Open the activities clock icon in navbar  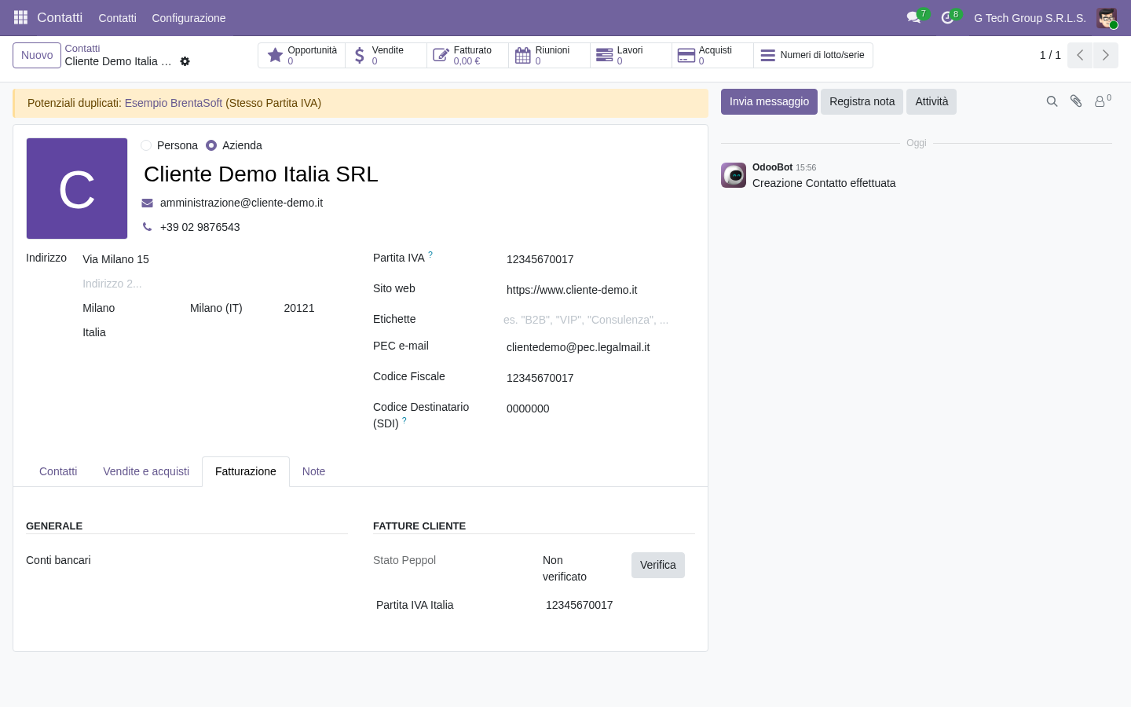(x=950, y=17)
